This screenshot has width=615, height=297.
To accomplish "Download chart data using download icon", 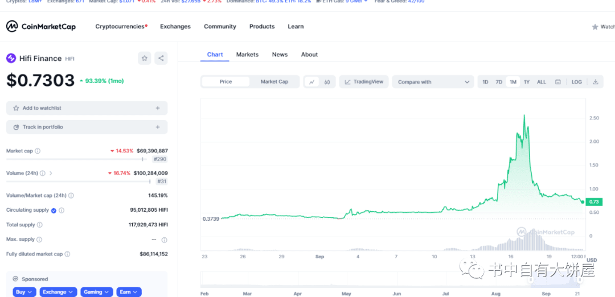I will pyautogui.click(x=595, y=82).
